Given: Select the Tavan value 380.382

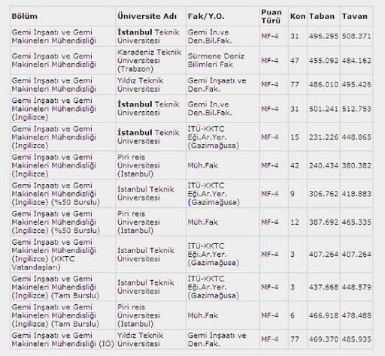Looking at the screenshot, I should point(356,165).
